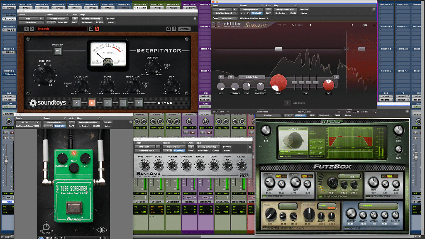Open SansAmp Crunchy Bass preset dropdown

(174, 147)
